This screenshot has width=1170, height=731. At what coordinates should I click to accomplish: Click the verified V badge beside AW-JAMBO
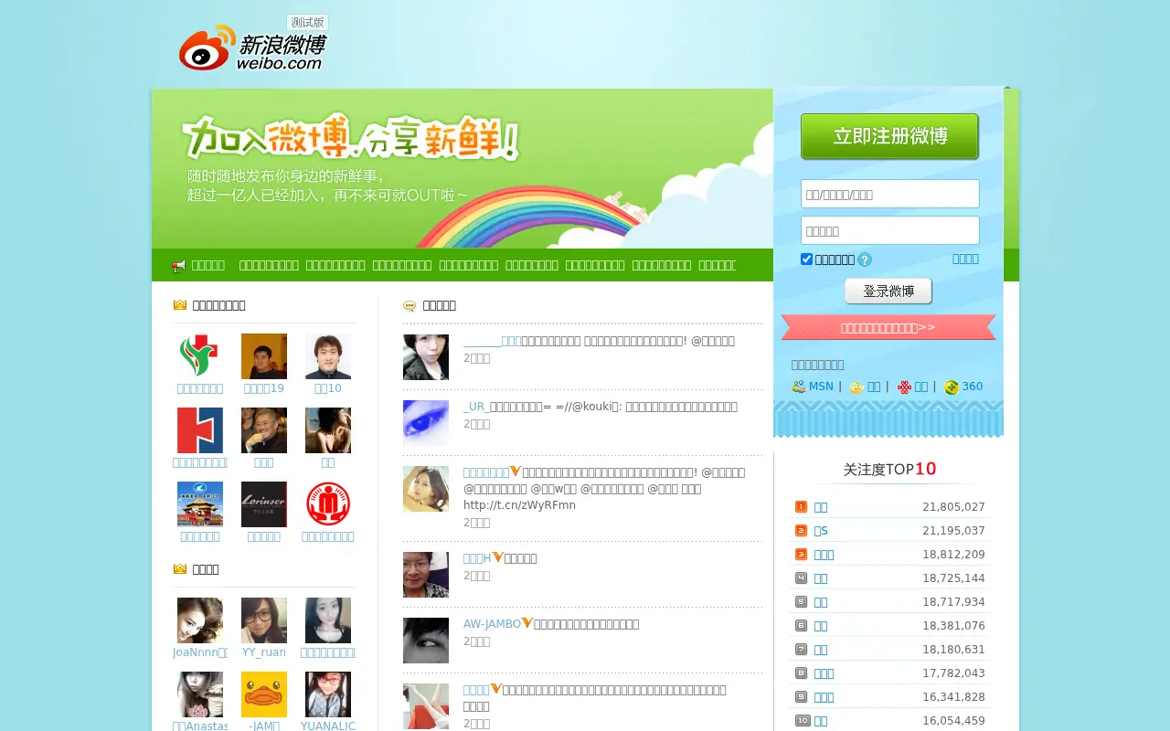click(x=527, y=623)
